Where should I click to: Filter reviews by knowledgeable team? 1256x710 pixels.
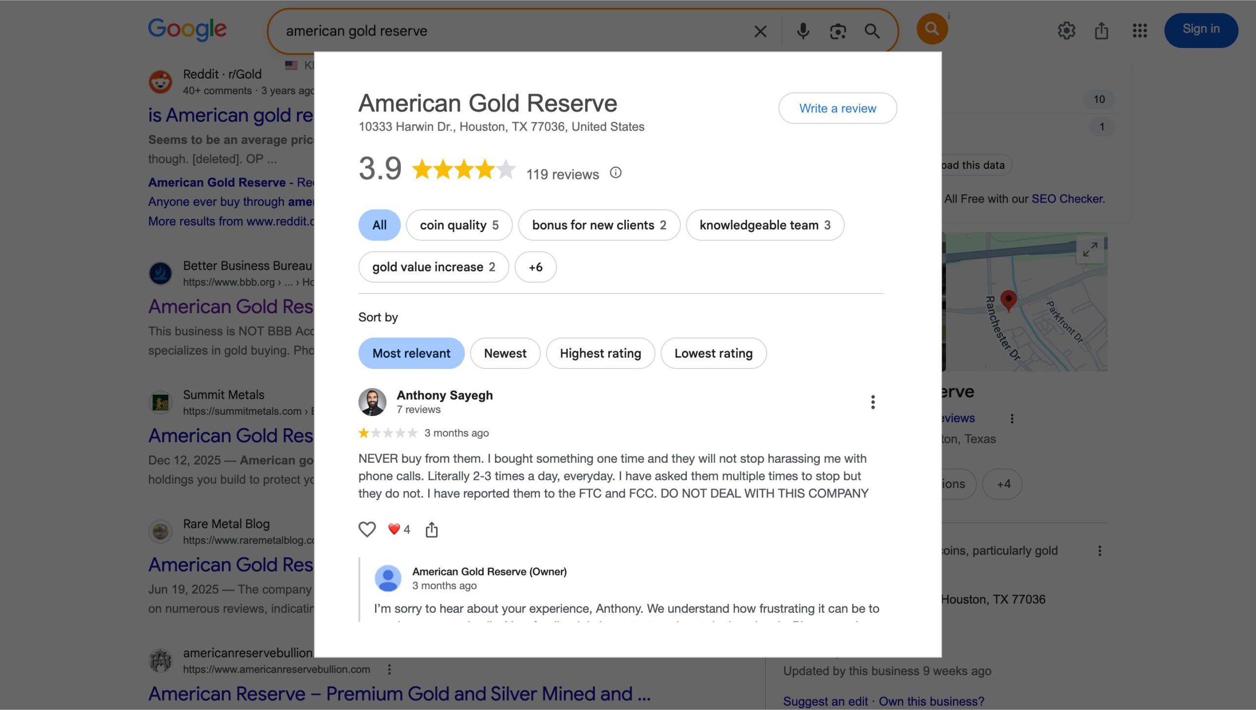[765, 225]
